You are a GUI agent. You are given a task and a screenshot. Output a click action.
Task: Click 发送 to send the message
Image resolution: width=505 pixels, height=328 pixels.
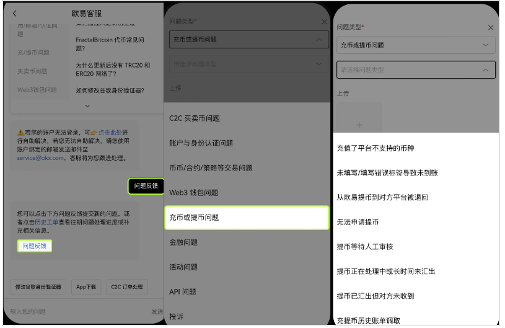(157, 311)
